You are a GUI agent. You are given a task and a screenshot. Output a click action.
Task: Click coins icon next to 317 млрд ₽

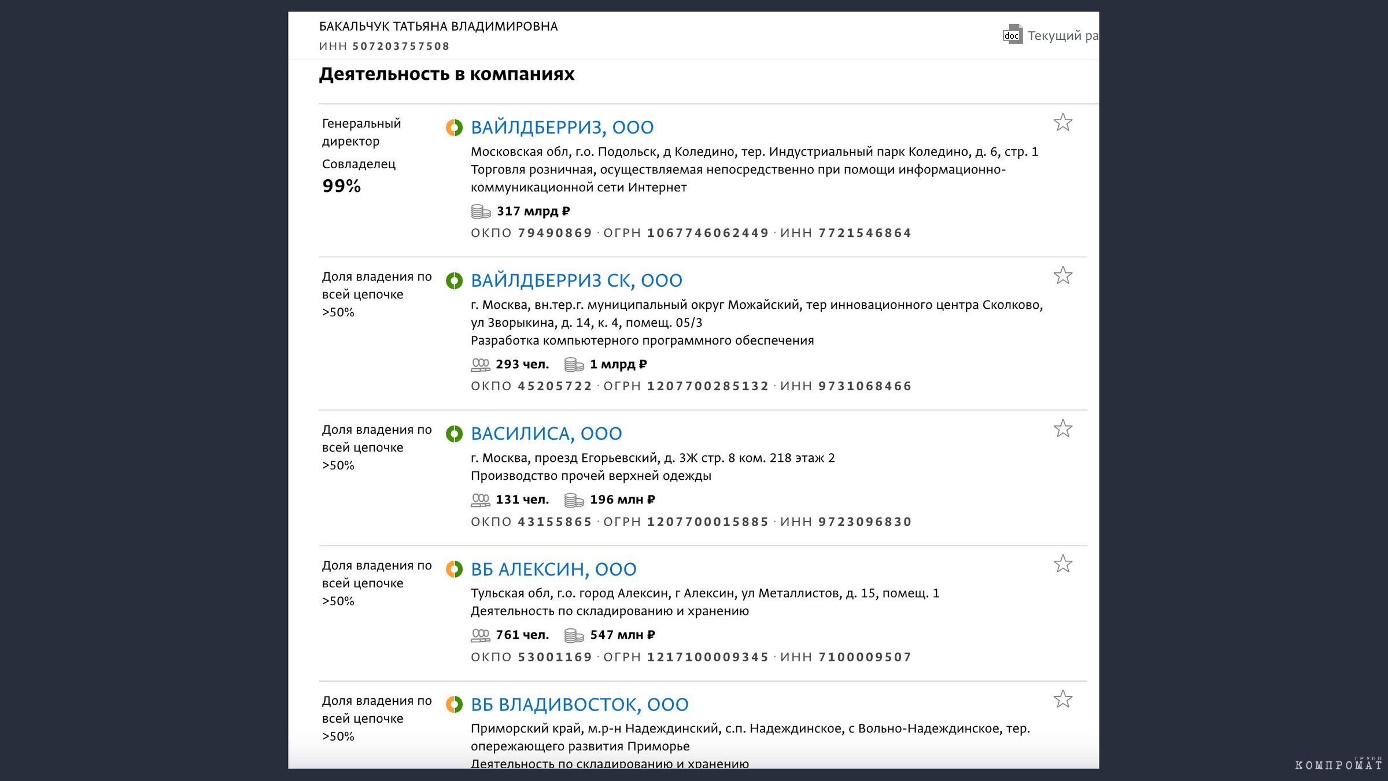pyautogui.click(x=481, y=212)
